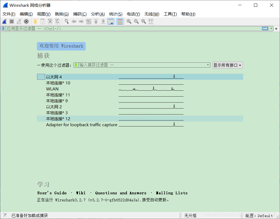
Task: Select 以太网 4 interface
Action: pyautogui.click(x=140, y=77)
